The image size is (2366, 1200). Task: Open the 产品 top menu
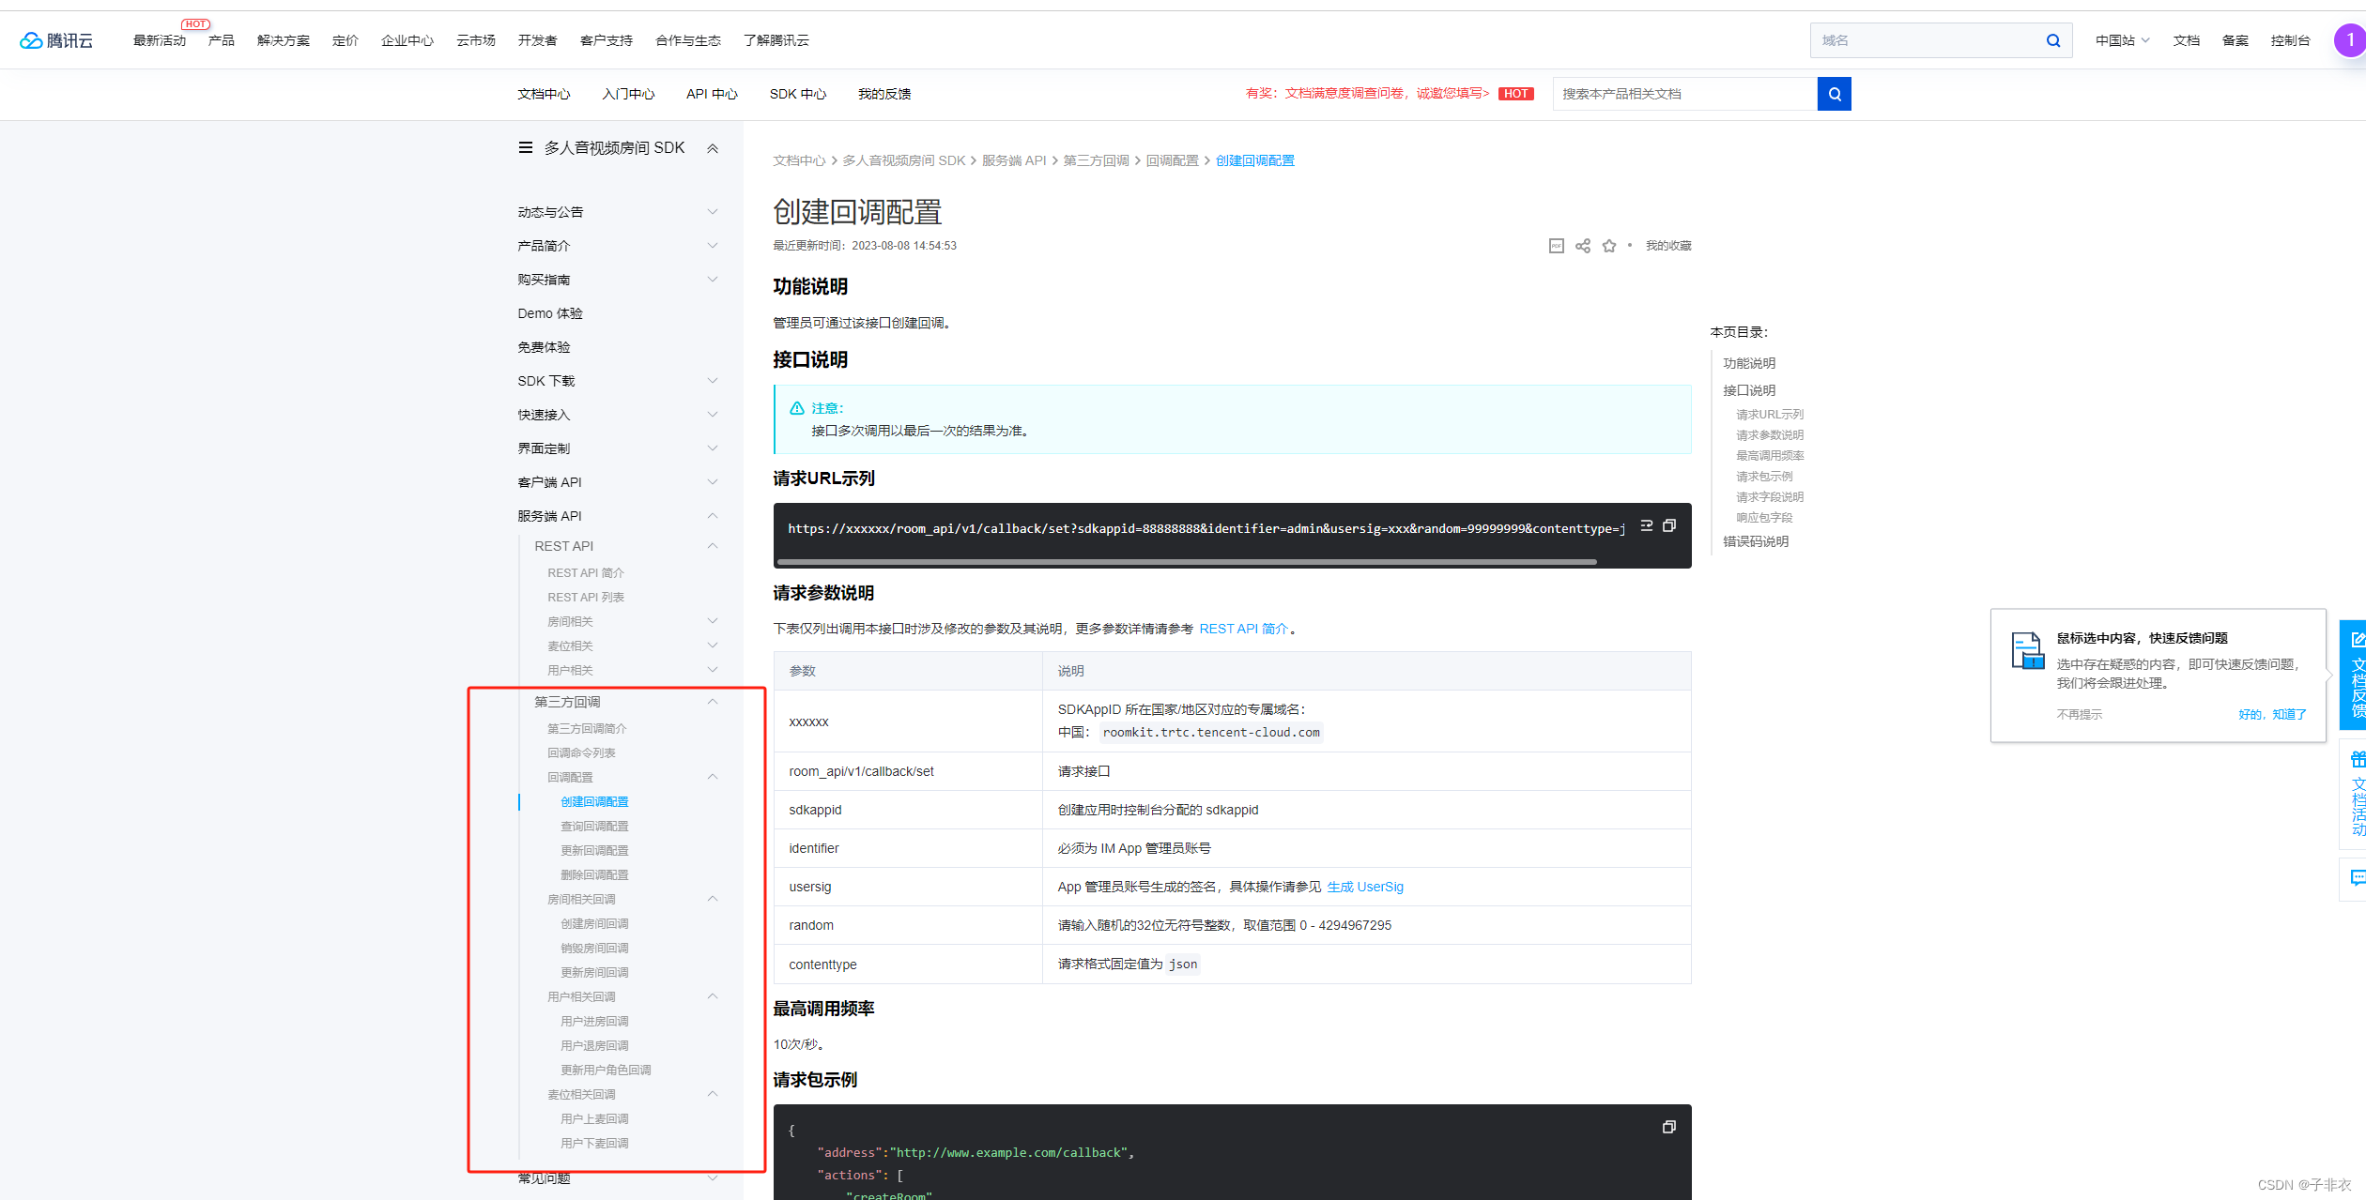(x=222, y=40)
